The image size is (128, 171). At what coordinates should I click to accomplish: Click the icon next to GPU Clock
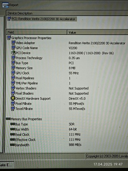[x=13, y=73]
